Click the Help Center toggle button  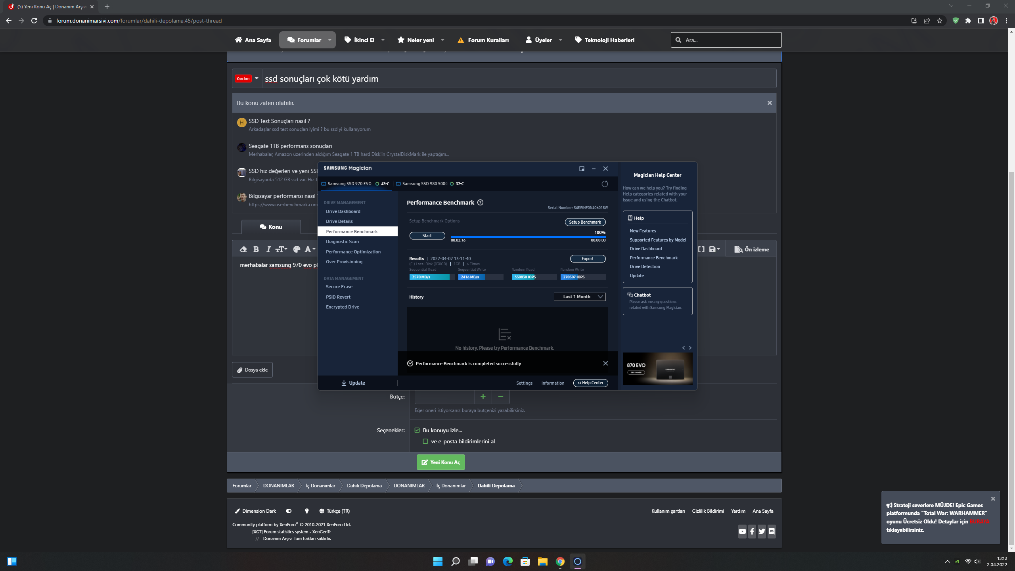coord(590,383)
